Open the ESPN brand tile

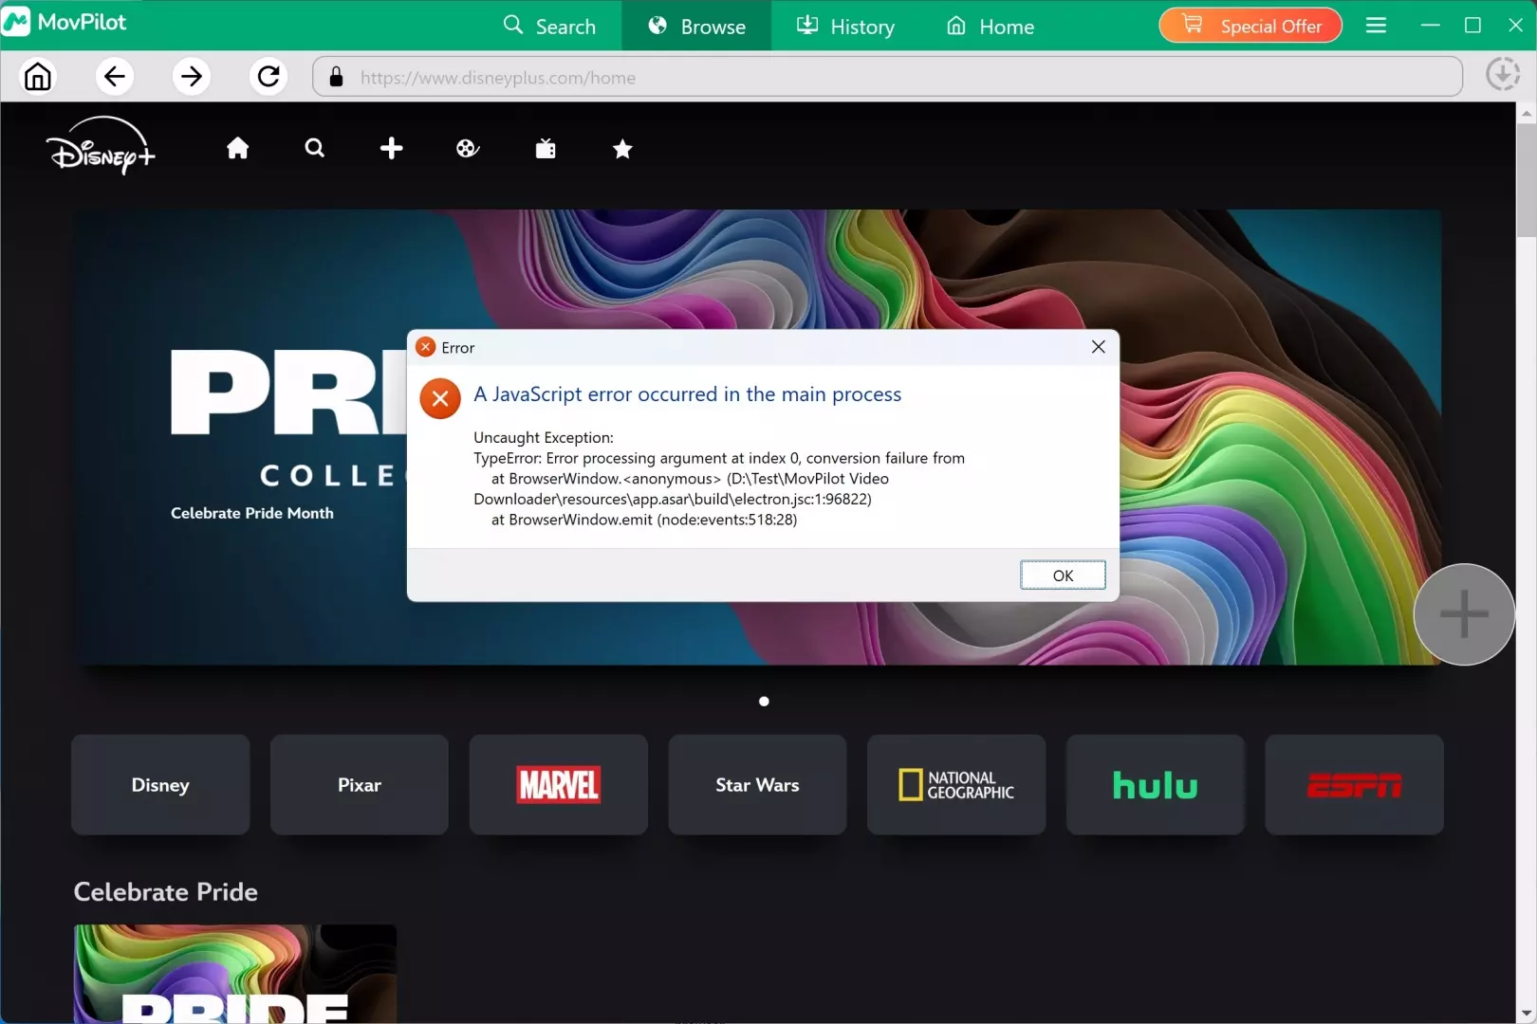[1354, 785]
